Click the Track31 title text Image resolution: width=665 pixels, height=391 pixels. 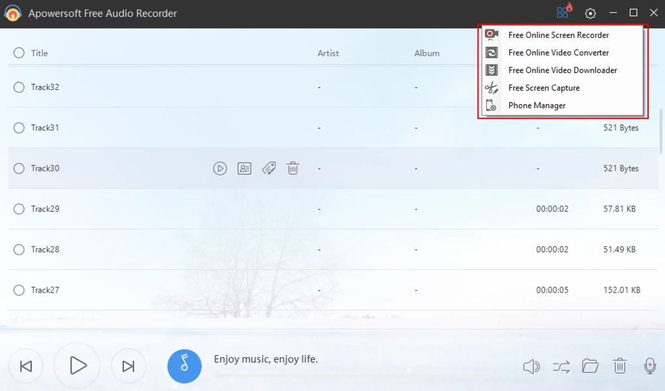(x=45, y=128)
